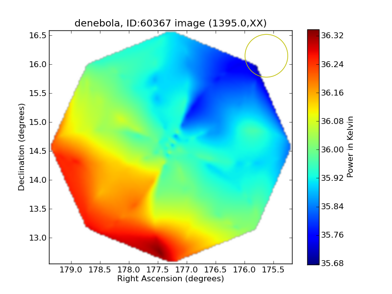Click right ascension tick label 178.0

pyautogui.click(x=129, y=270)
